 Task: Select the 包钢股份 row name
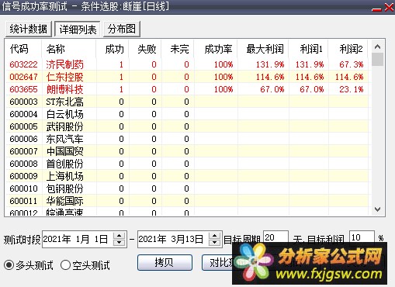(64, 188)
